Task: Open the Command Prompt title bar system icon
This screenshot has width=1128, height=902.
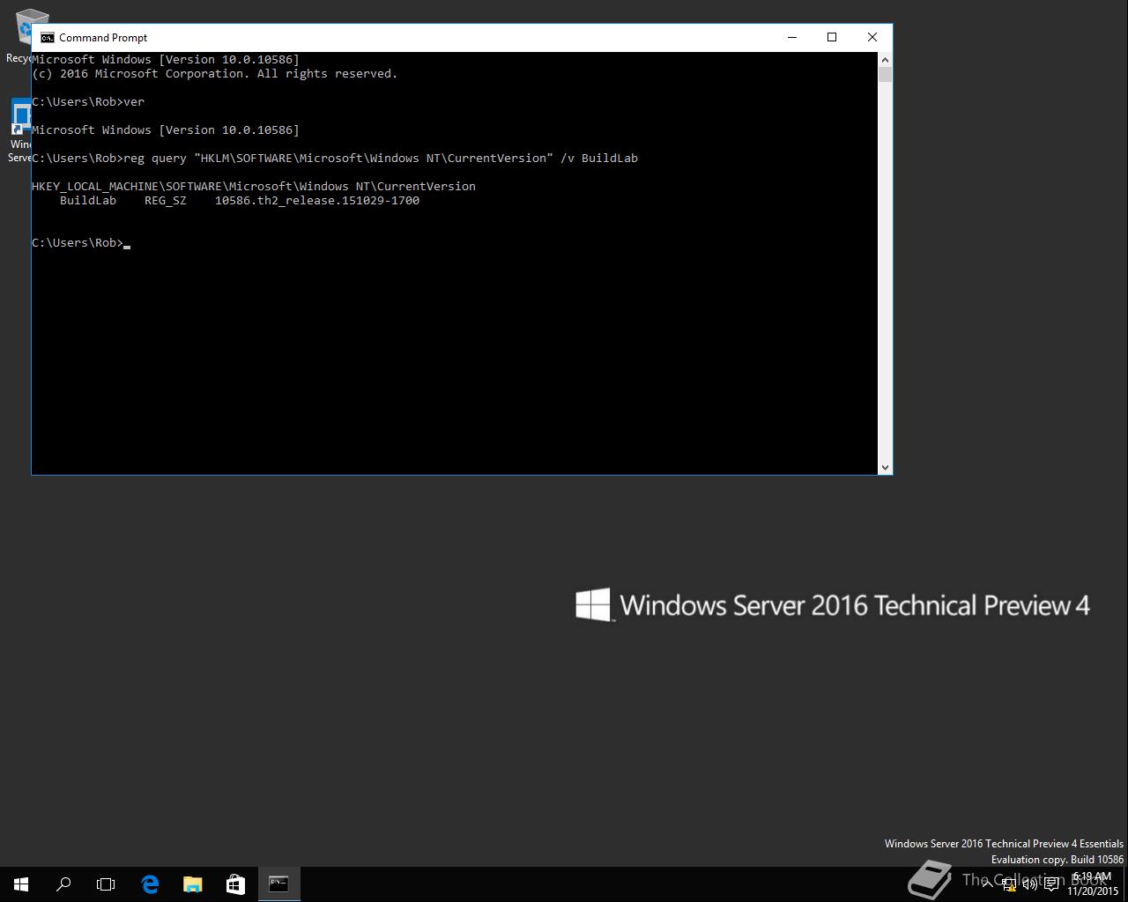Action: (x=48, y=38)
